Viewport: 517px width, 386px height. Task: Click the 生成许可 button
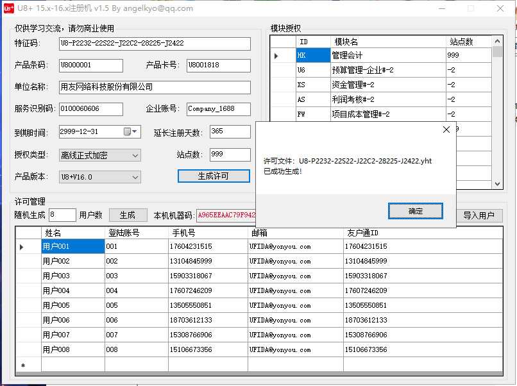point(214,176)
